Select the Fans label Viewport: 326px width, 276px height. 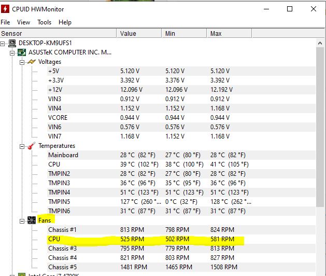[x=45, y=220]
